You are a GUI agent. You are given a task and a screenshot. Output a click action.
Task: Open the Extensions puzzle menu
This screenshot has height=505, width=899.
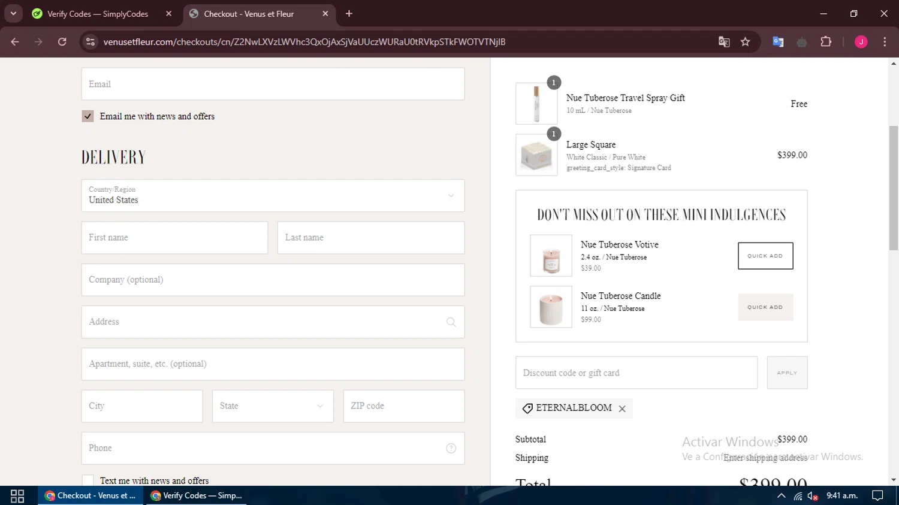click(826, 42)
